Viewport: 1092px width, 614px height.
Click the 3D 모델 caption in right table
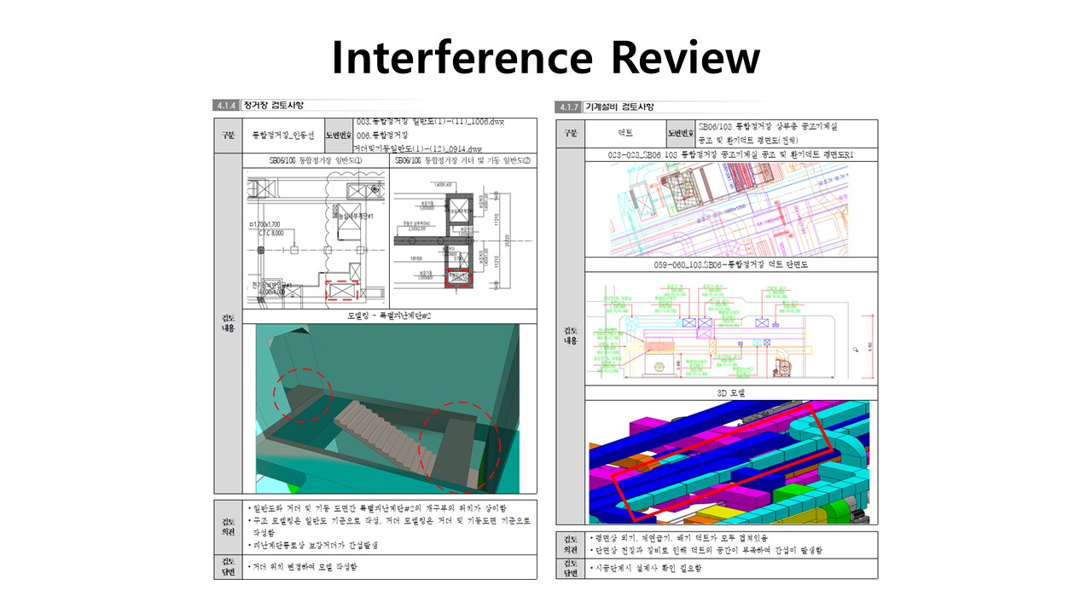coord(731,393)
